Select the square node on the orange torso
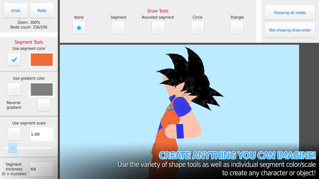 pyautogui.click(x=165, y=137)
